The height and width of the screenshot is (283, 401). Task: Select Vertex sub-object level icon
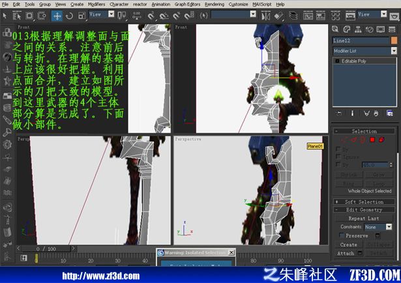(344, 140)
